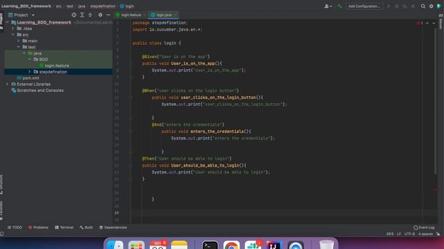Open the Dependencies tool window tab
This screenshot has width=444, height=249.
(x=113, y=228)
